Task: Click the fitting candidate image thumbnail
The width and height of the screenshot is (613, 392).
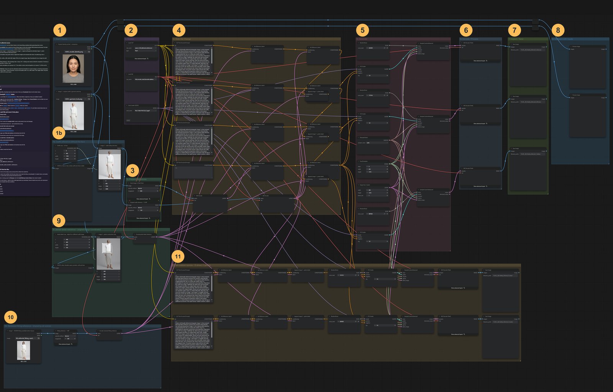Action: [23, 350]
